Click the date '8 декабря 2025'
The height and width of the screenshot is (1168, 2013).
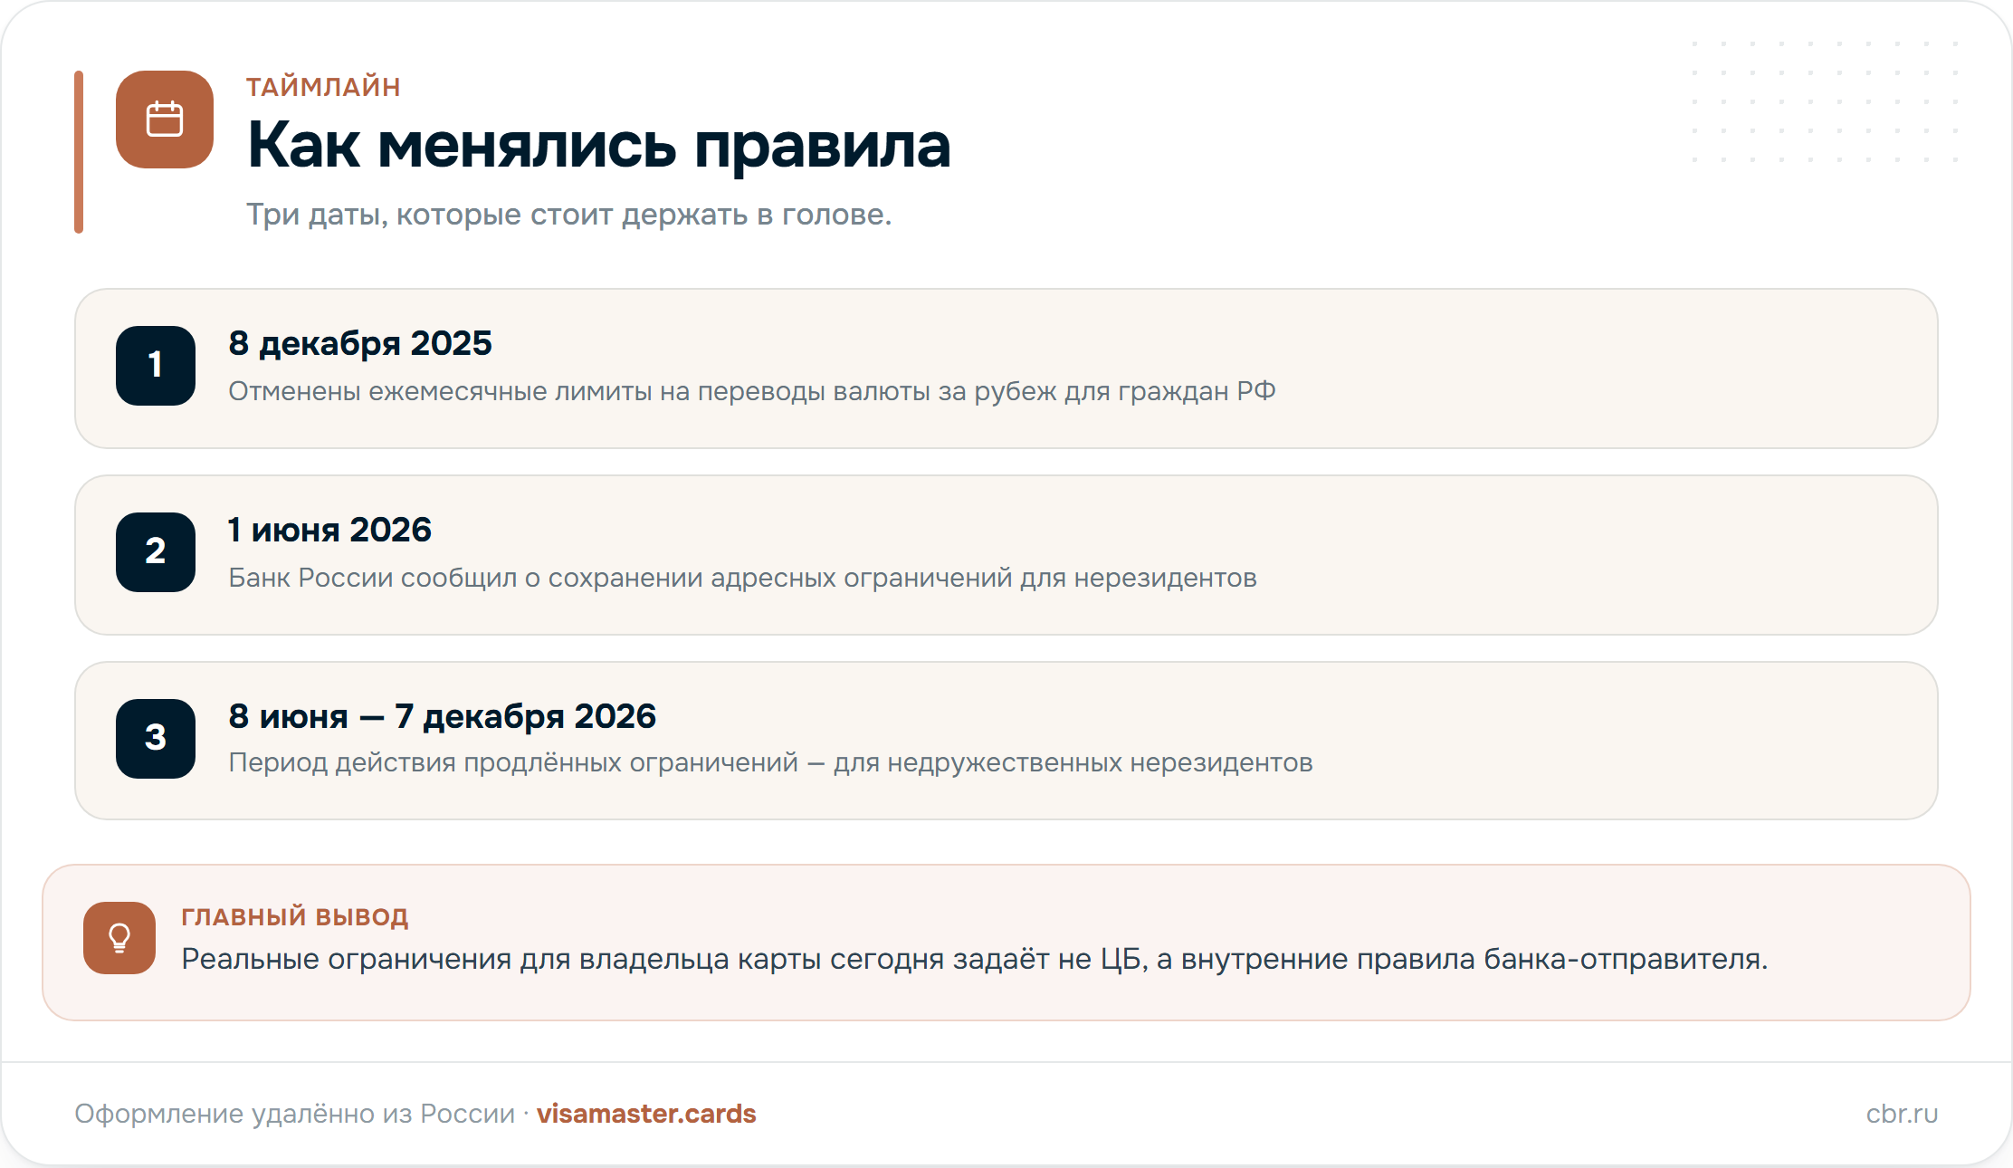(x=360, y=343)
